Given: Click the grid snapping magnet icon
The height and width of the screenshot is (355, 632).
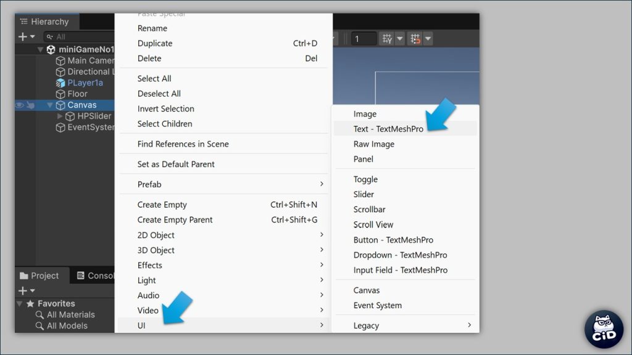Looking at the screenshot, I should point(415,39).
